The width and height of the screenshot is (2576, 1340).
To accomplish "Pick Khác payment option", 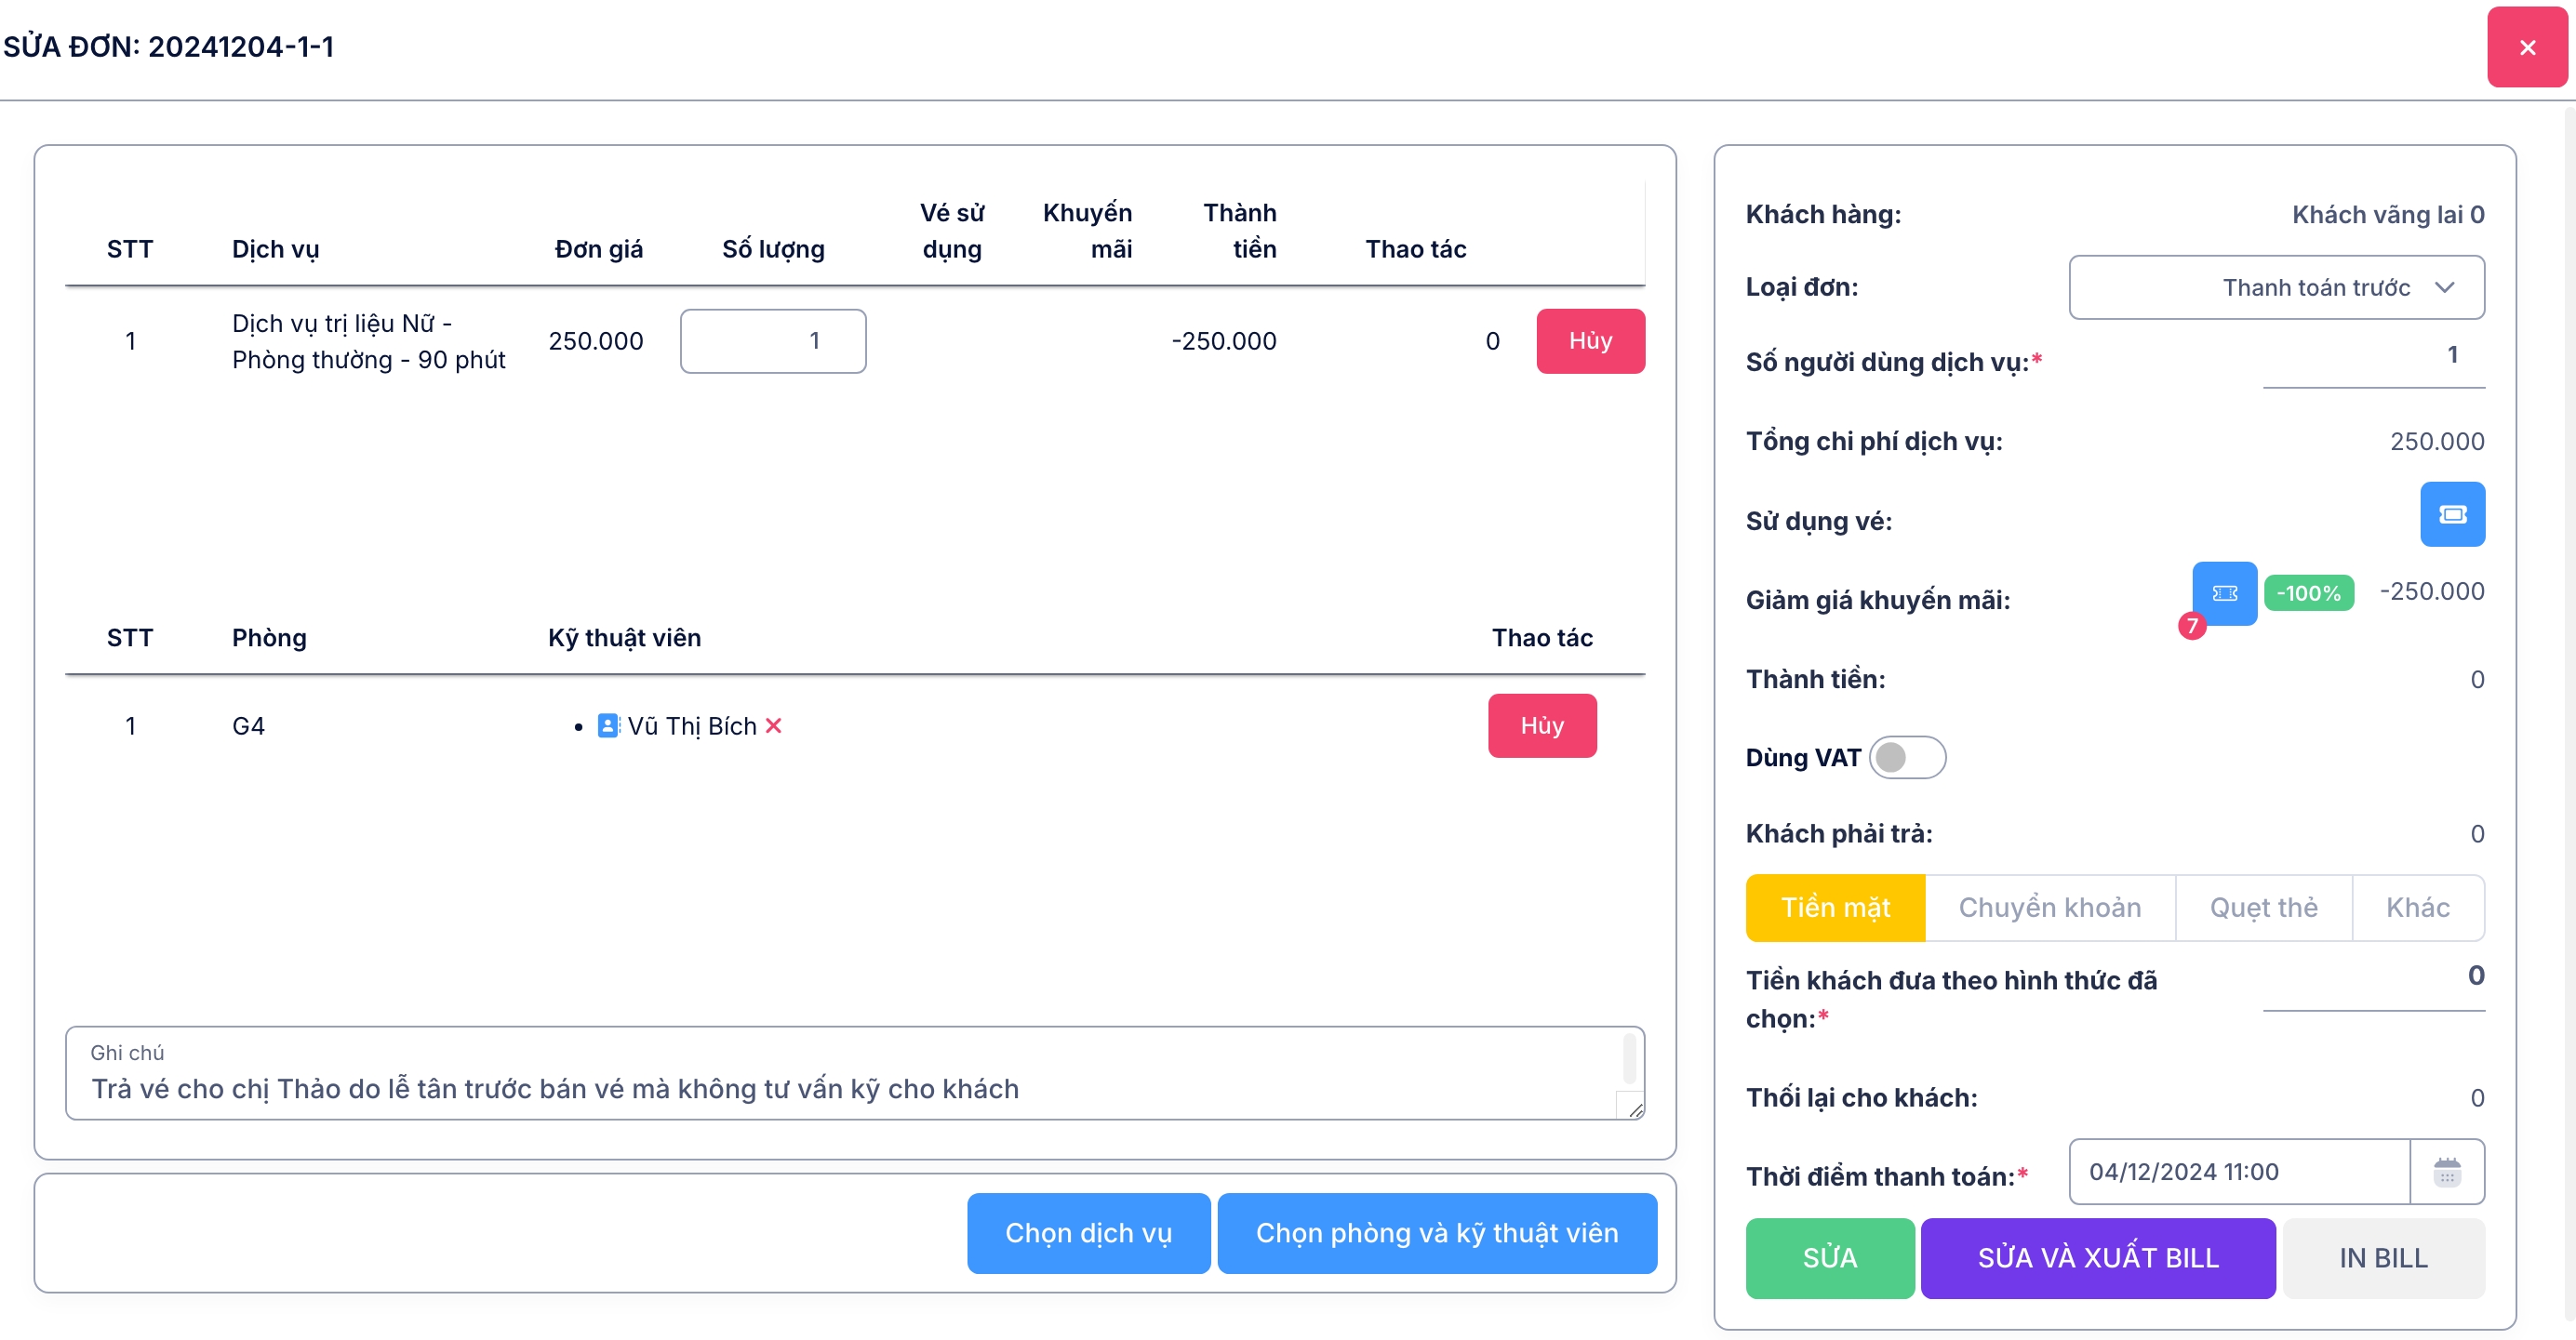I will [2416, 908].
